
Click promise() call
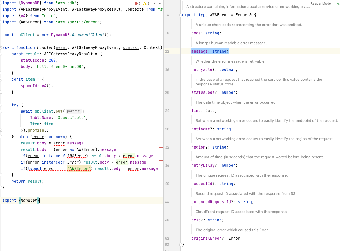(38, 131)
